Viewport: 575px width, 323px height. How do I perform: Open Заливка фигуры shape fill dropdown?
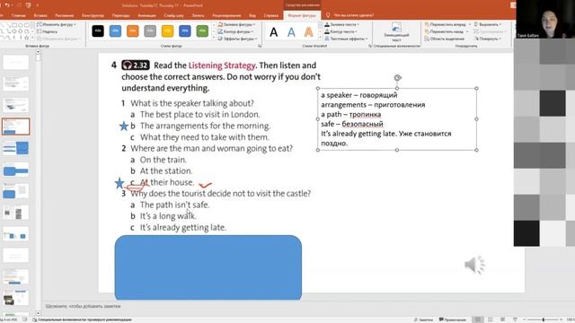click(236, 24)
